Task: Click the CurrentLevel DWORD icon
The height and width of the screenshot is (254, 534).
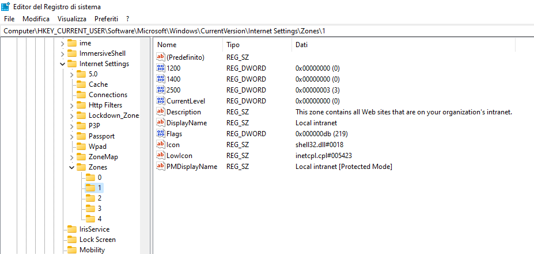Action: 160,101
